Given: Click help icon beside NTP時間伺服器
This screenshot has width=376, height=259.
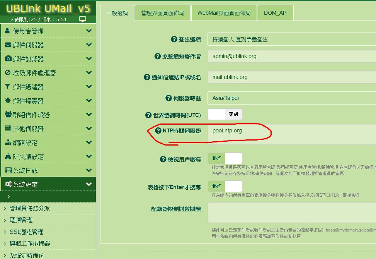Looking at the screenshot, I should [x=158, y=131].
